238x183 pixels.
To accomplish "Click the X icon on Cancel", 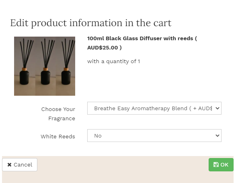I will 9,164.
